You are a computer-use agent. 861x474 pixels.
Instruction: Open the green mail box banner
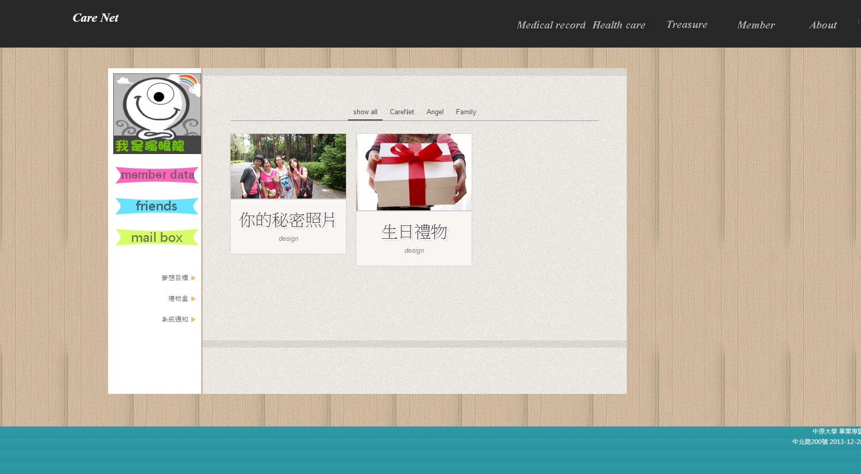click(x=157, y=238)
